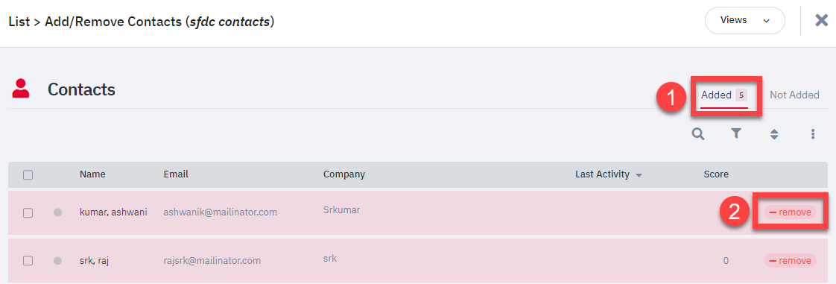Toggle the select-all checkbox in header
The image size is (836, 284).
pyautogui.click(x=28, y=174)
